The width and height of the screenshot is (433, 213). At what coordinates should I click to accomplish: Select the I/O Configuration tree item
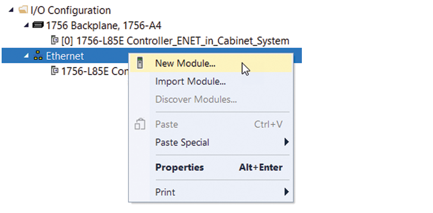coord(71,10)
